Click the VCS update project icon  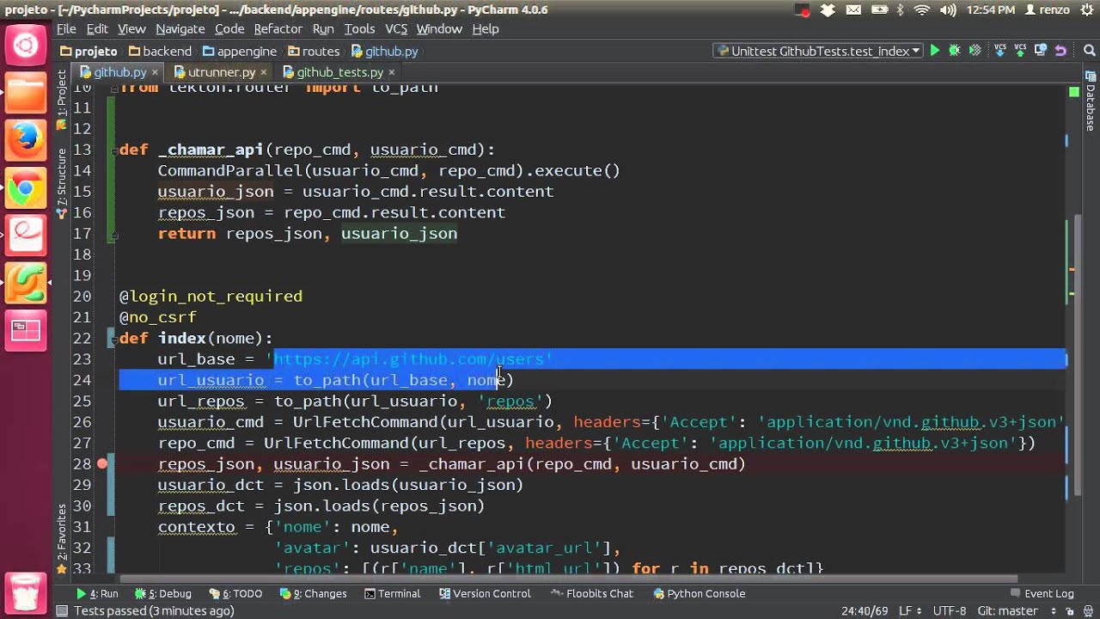999,52
